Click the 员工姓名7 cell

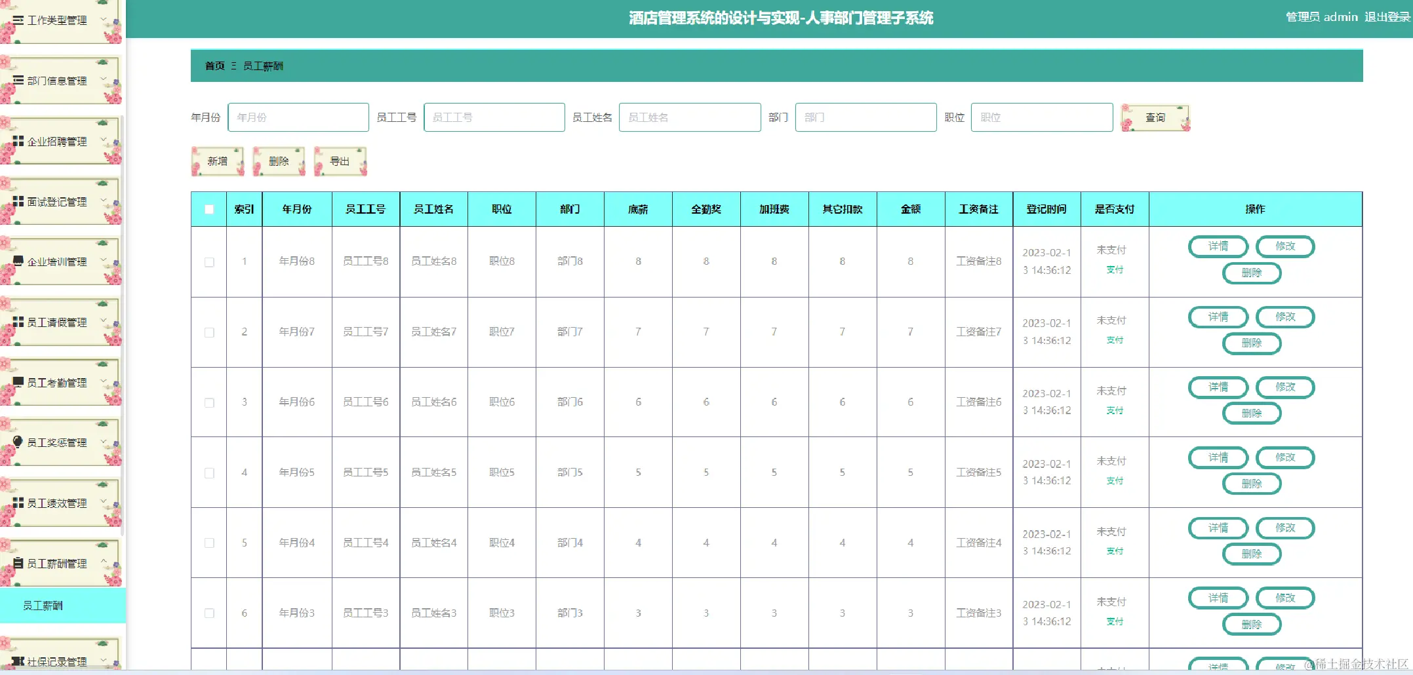coord(434,332)
